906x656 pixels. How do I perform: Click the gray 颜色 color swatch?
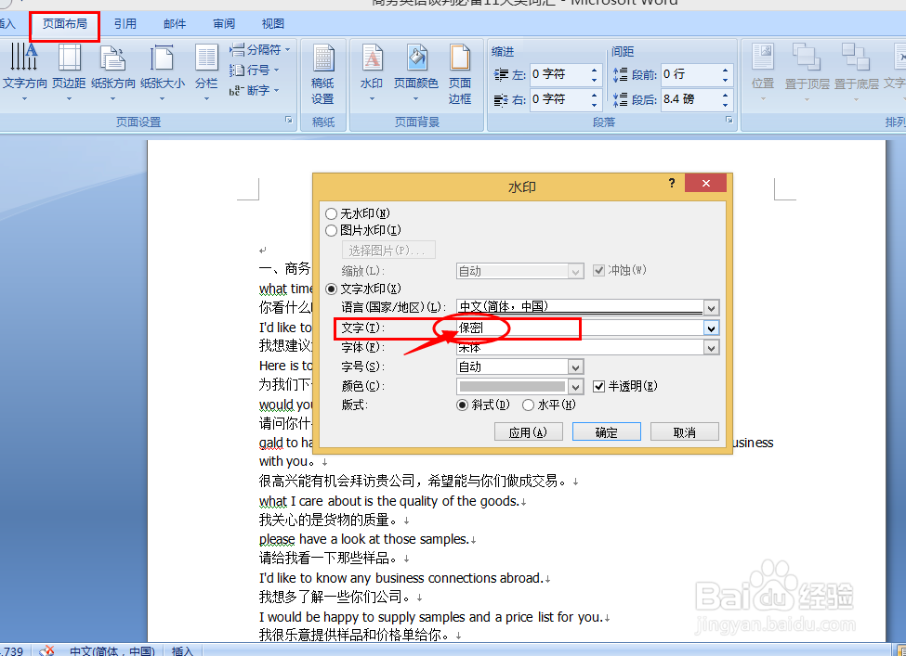[x=512, y=387]
